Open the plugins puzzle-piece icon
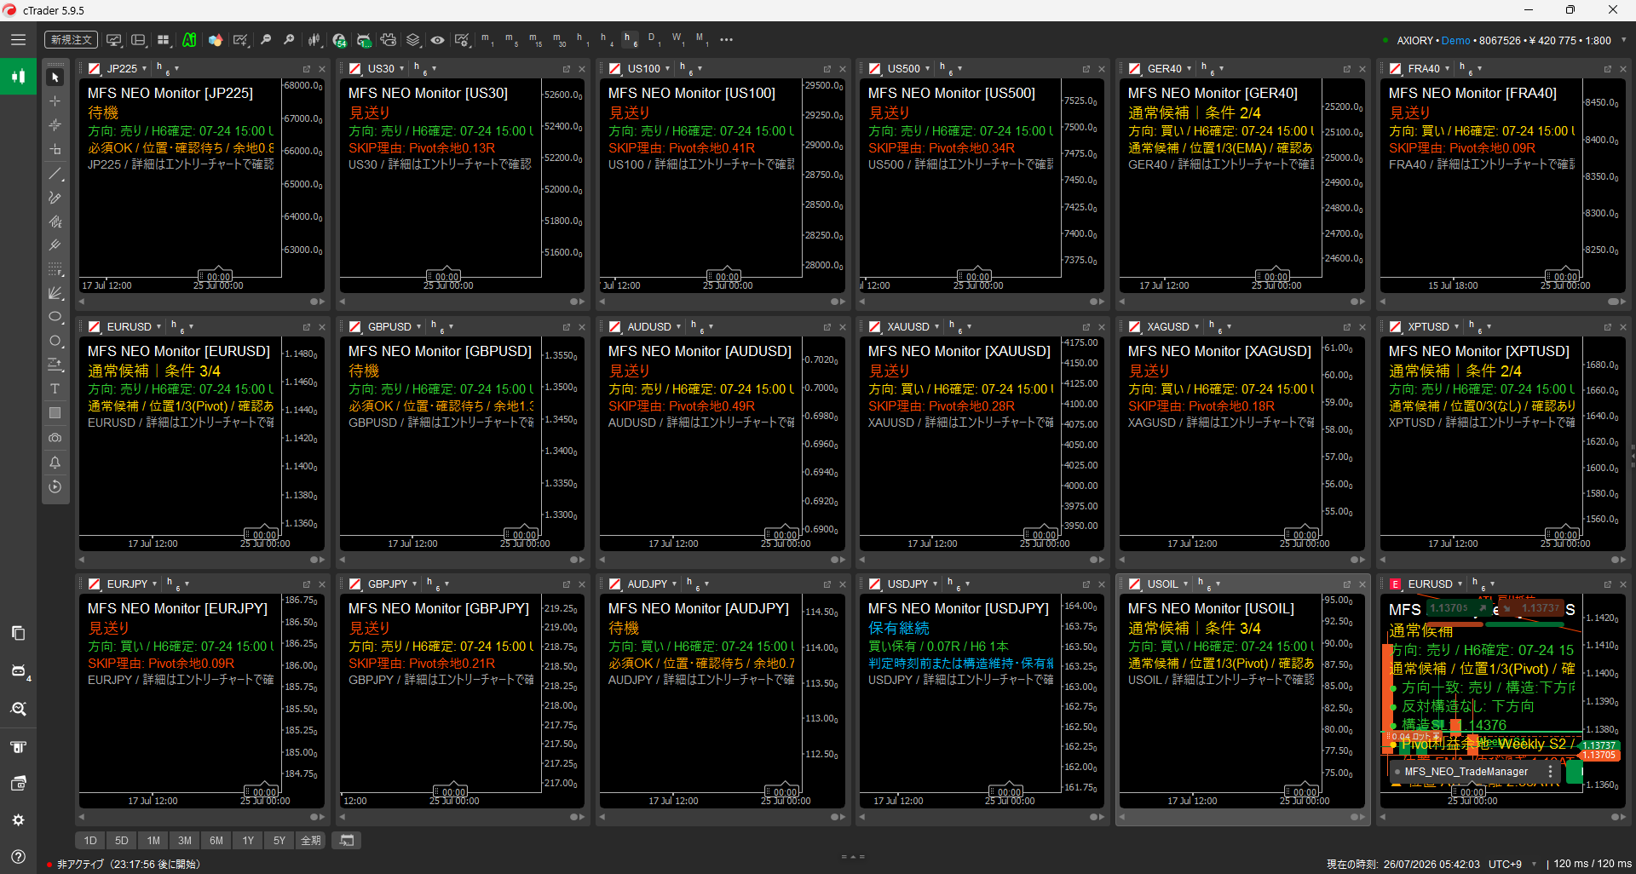This screenshot has height=874, width=1636. (x=389, y=40)
